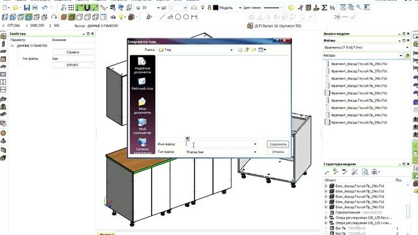Viewport: 418px width, 235px height.
Task: Click the scissors cutting icon
Action: (x=300, y=8)
